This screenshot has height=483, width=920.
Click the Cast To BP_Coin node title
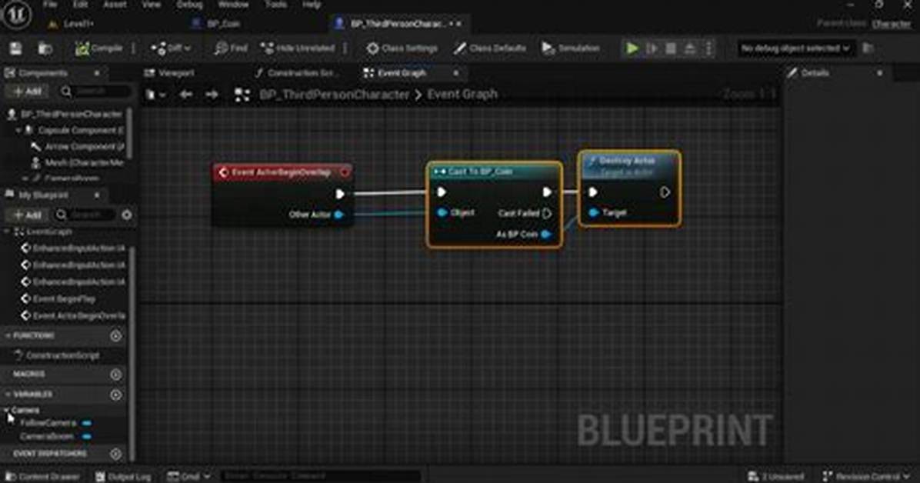[x=480, y=172]
